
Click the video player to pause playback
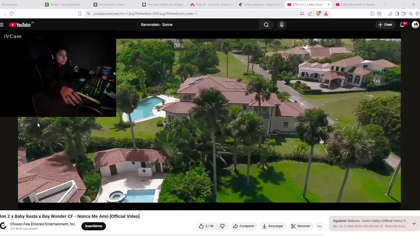click(x=210, y=121)
